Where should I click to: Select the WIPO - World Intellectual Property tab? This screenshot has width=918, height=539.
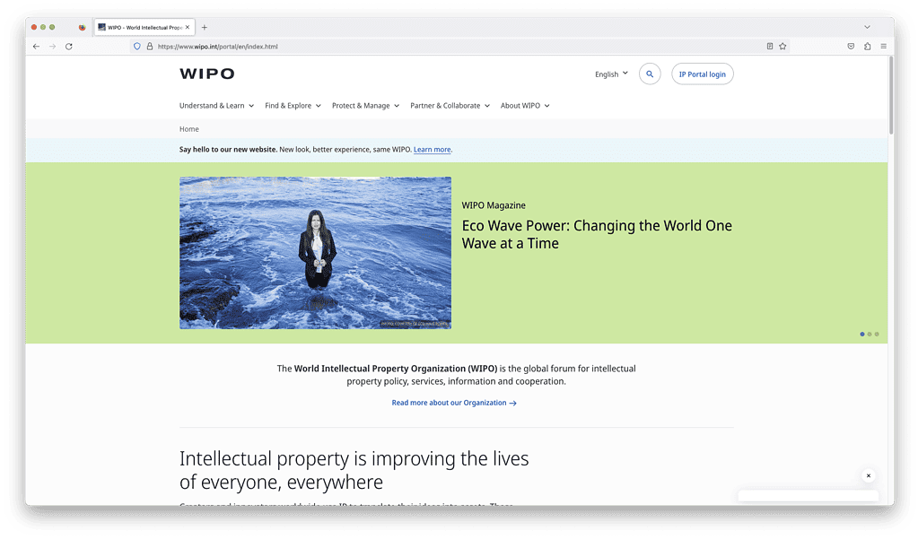pyautogui.click(x=144, y=28)
